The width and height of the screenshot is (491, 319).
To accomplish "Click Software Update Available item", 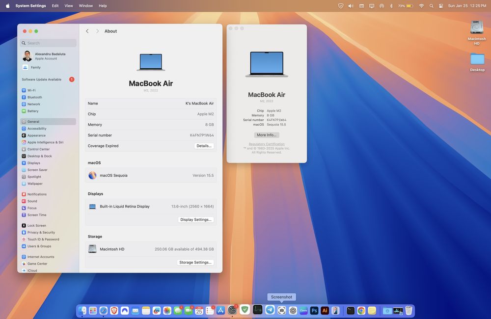I will click(x=48, y=80).
